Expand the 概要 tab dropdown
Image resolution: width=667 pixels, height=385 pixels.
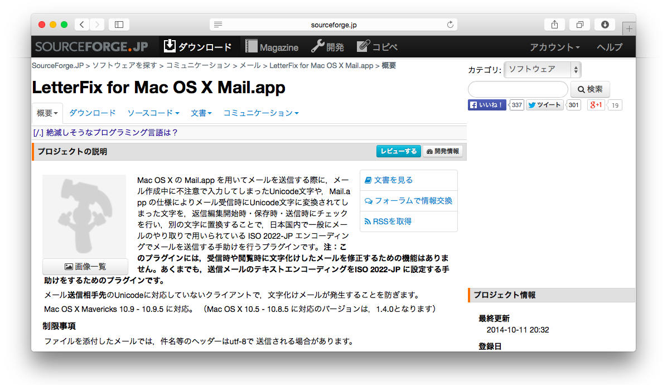47,113
